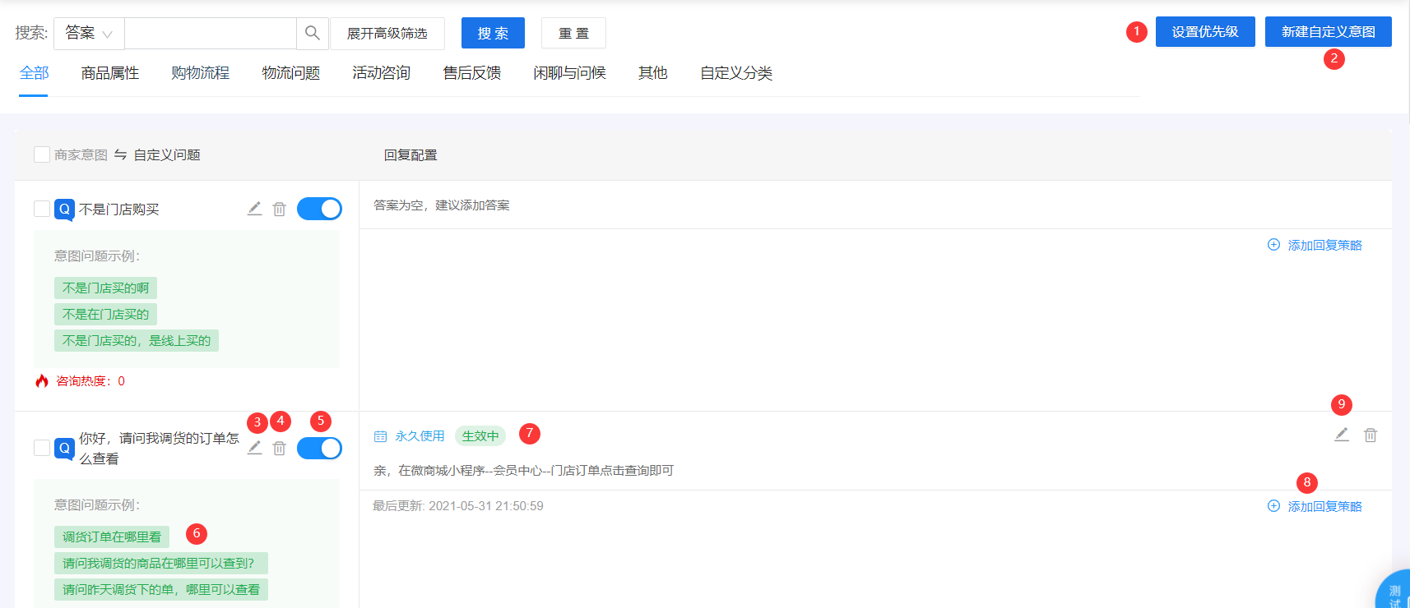This screenshot has width=1410, height=608.
Task: Click example tag 调货订单在哪里看
Action: [112, 537]
